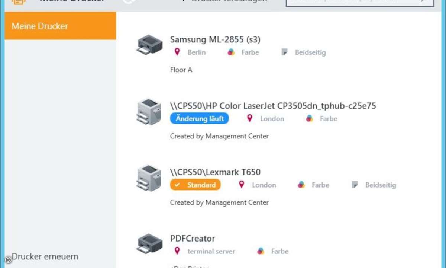Click Created by Management Center under HP LaserJet

[219, 136]
